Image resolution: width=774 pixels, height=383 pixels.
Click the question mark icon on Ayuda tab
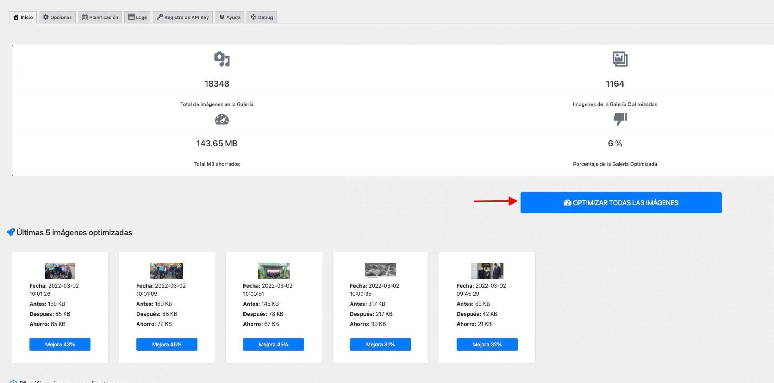click(x=222, y=17)
